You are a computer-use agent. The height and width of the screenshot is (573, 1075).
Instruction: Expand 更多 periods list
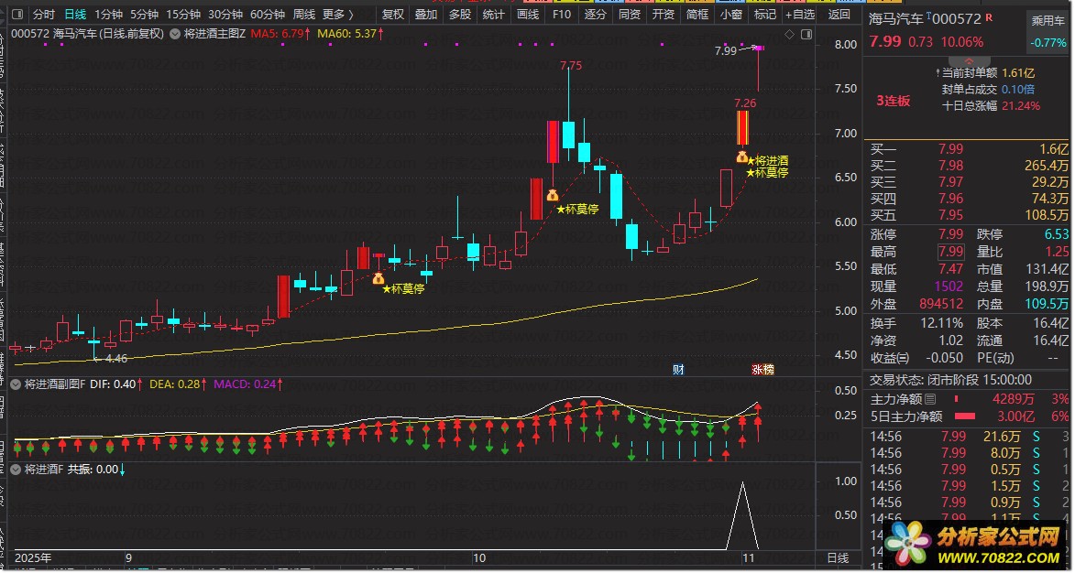(x=338, y=15)
